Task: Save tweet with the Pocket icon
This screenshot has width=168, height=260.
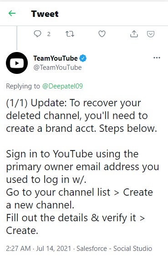Action: pos(151,34)
